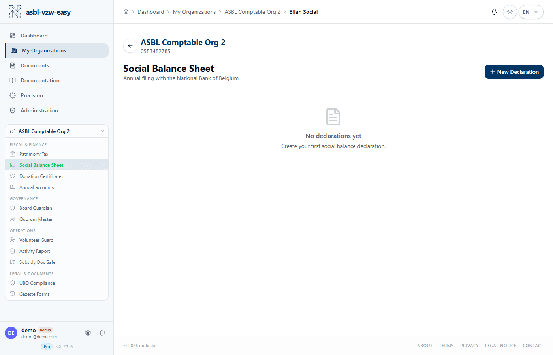The width and height of the screenshot is (553, 355).
Task: Toggle the light/dark theme sun button
Action: (x=510, y=12)
